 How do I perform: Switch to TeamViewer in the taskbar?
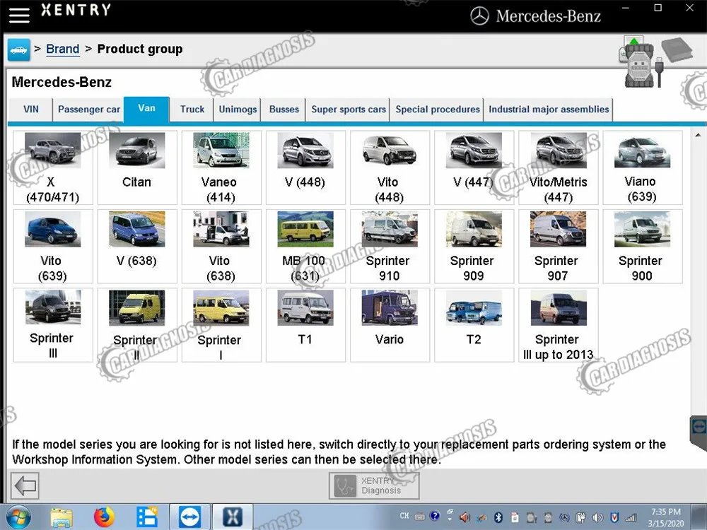(x=189, y=517)
